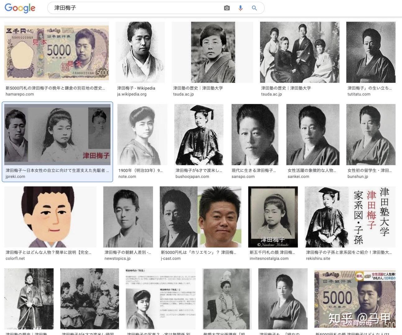Click the rekishiru.site source text
This screenshot has width=402, height=335.
318,258
